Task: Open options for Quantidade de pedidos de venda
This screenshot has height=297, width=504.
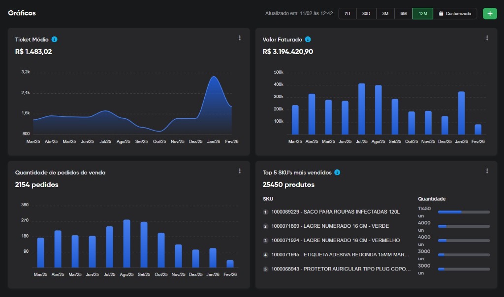Action: click(240, 171)
